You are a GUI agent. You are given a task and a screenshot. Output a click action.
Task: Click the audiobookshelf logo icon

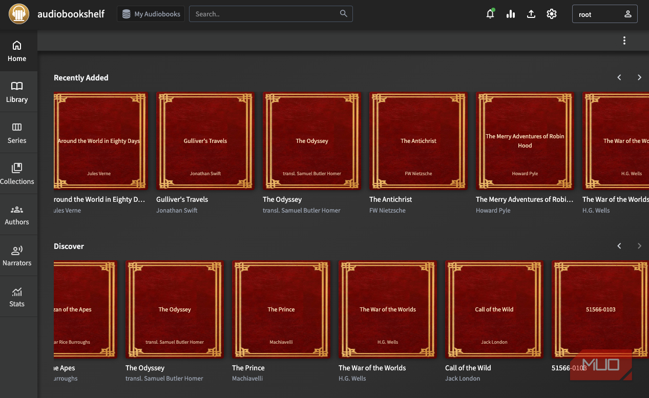19,14
